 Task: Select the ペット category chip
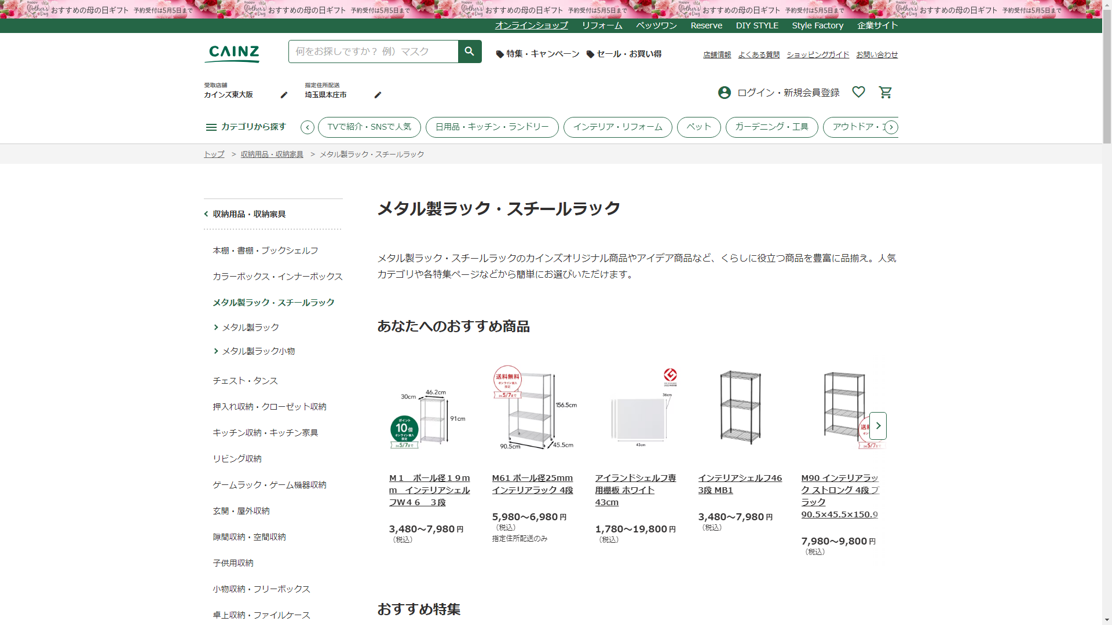click(x=698, y=127)
